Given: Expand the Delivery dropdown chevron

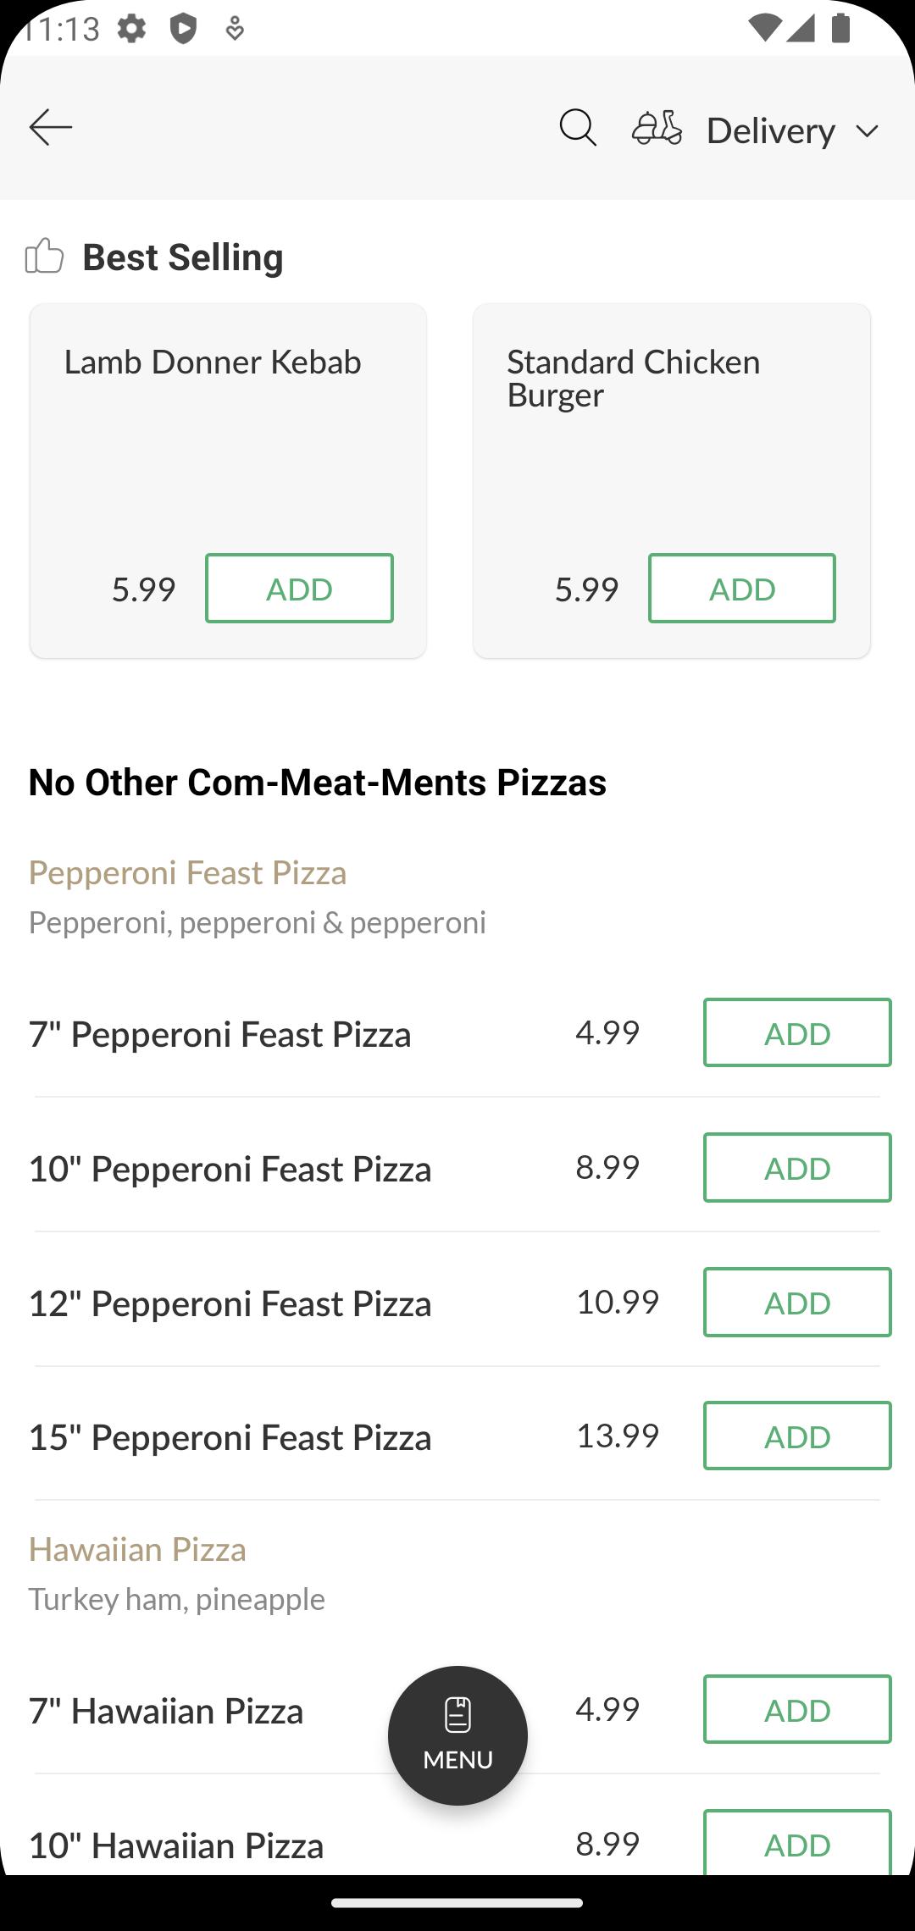Looking at the screenshot, I should coord(867,131).
